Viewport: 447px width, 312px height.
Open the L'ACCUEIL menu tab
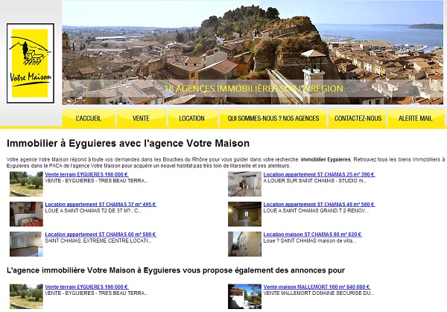[x=89, y=118]
